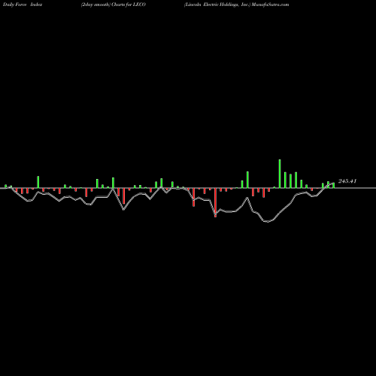Image resolution: width=376 pixels, height=376 pixels.
Task: Click the longest red bar dipping lowest
Action: [x=215, y=202]
